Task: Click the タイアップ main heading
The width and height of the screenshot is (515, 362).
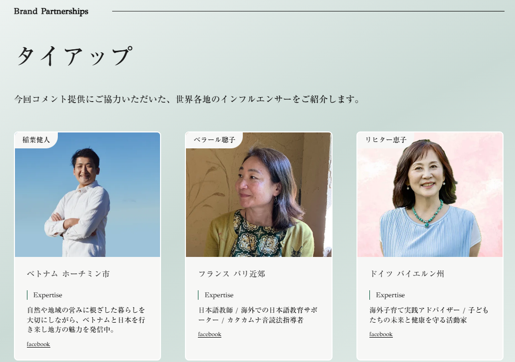Action: pos(75,56)
